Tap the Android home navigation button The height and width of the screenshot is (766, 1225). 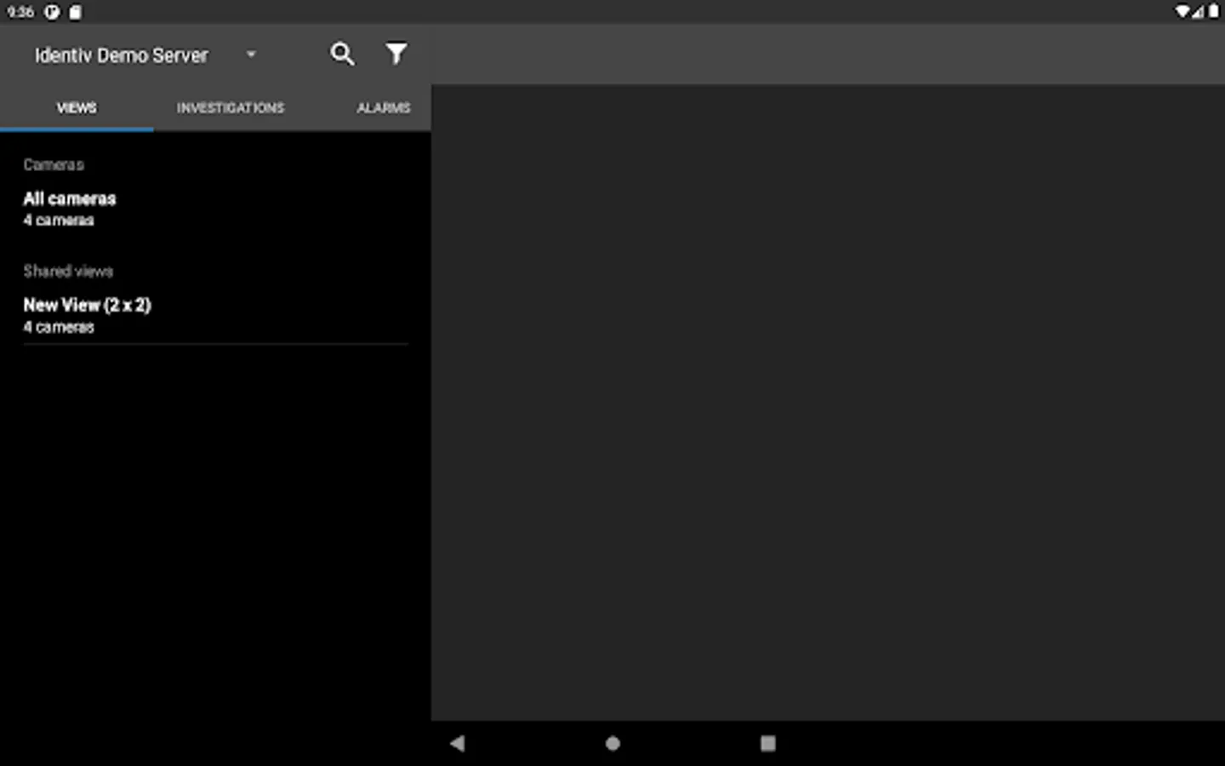point(612,743)
